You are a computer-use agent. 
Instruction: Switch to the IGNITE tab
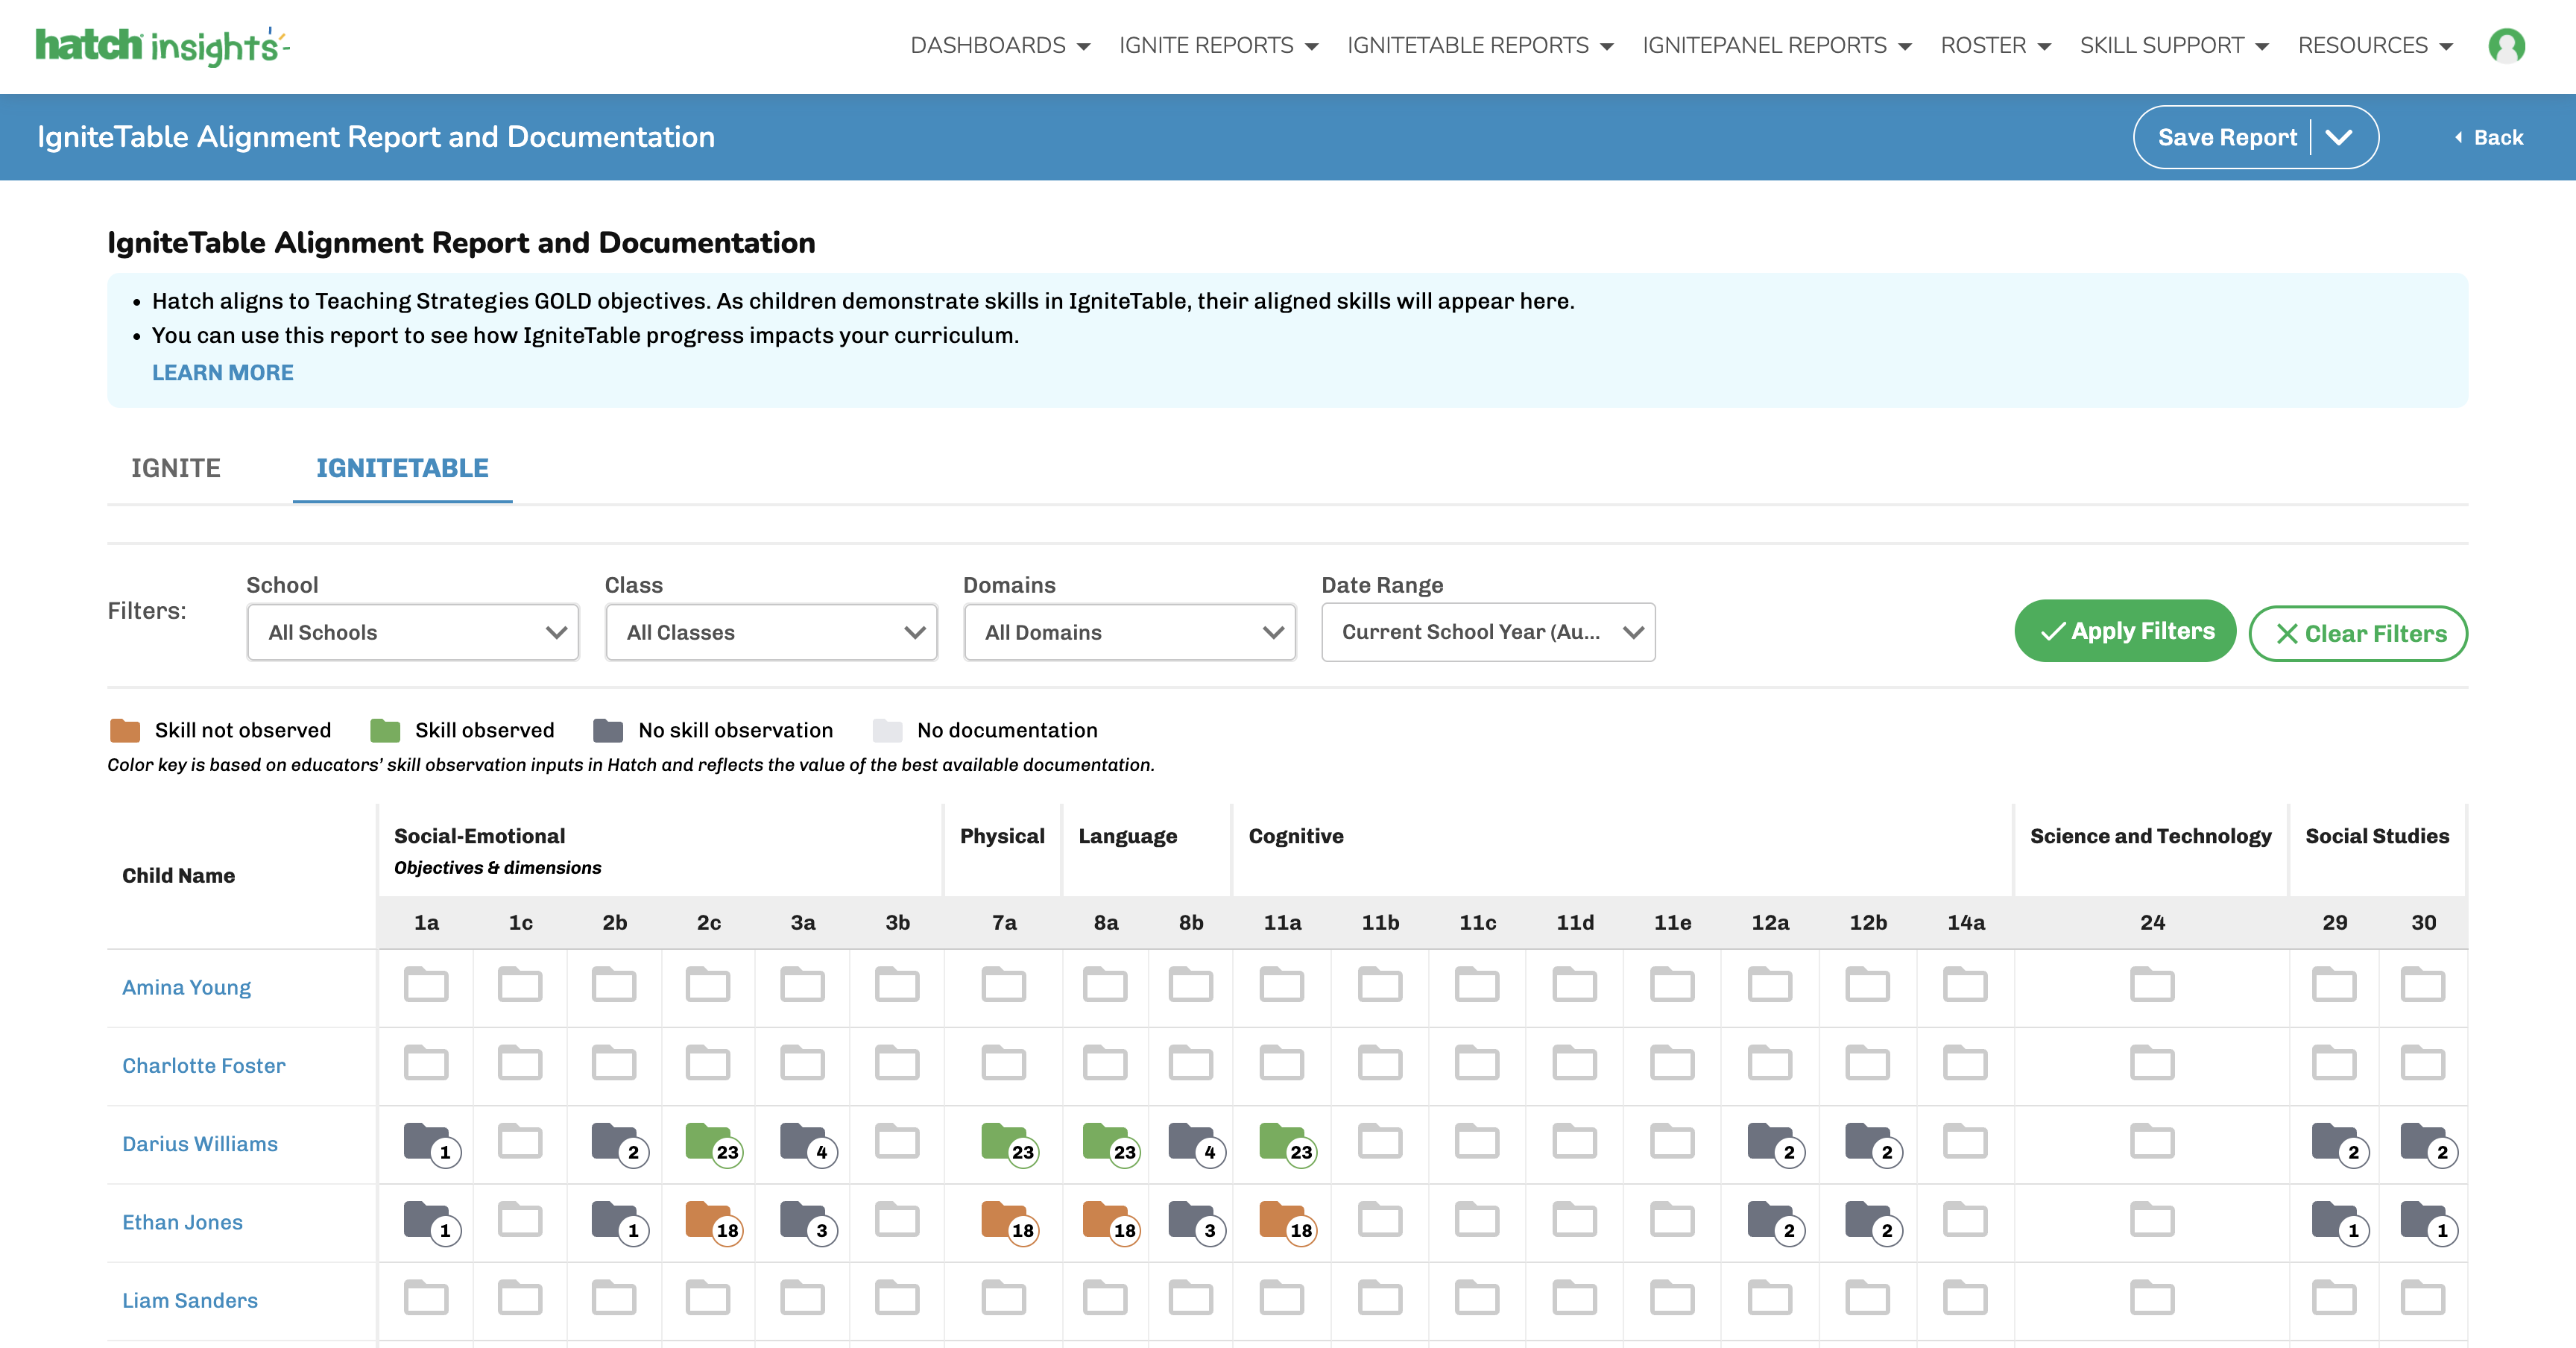176,468
